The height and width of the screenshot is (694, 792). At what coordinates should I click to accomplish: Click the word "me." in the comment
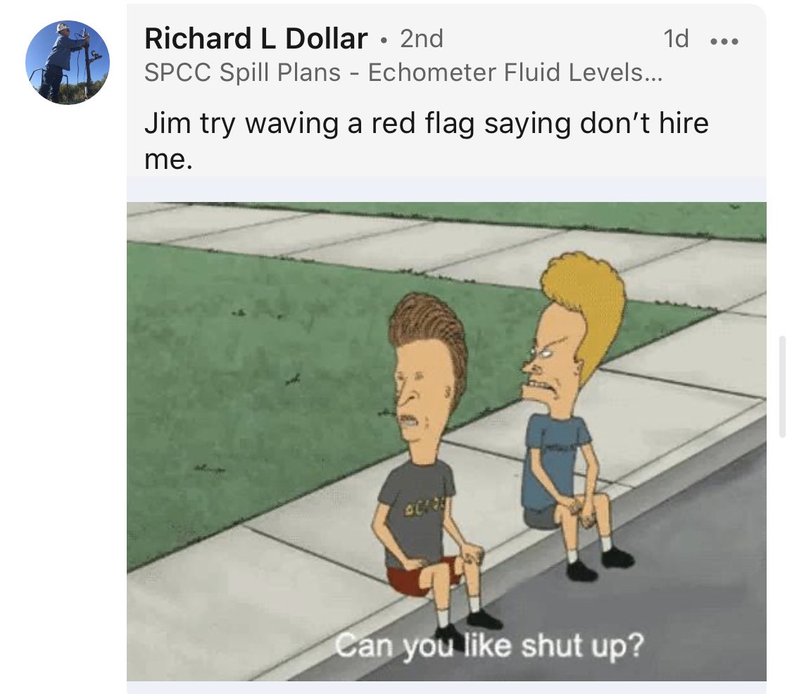[169, 160]
